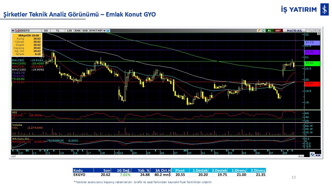Viewport: 332px width, 186px height.
Task: Open the 60 minute period selector
Action: point(46,30)
